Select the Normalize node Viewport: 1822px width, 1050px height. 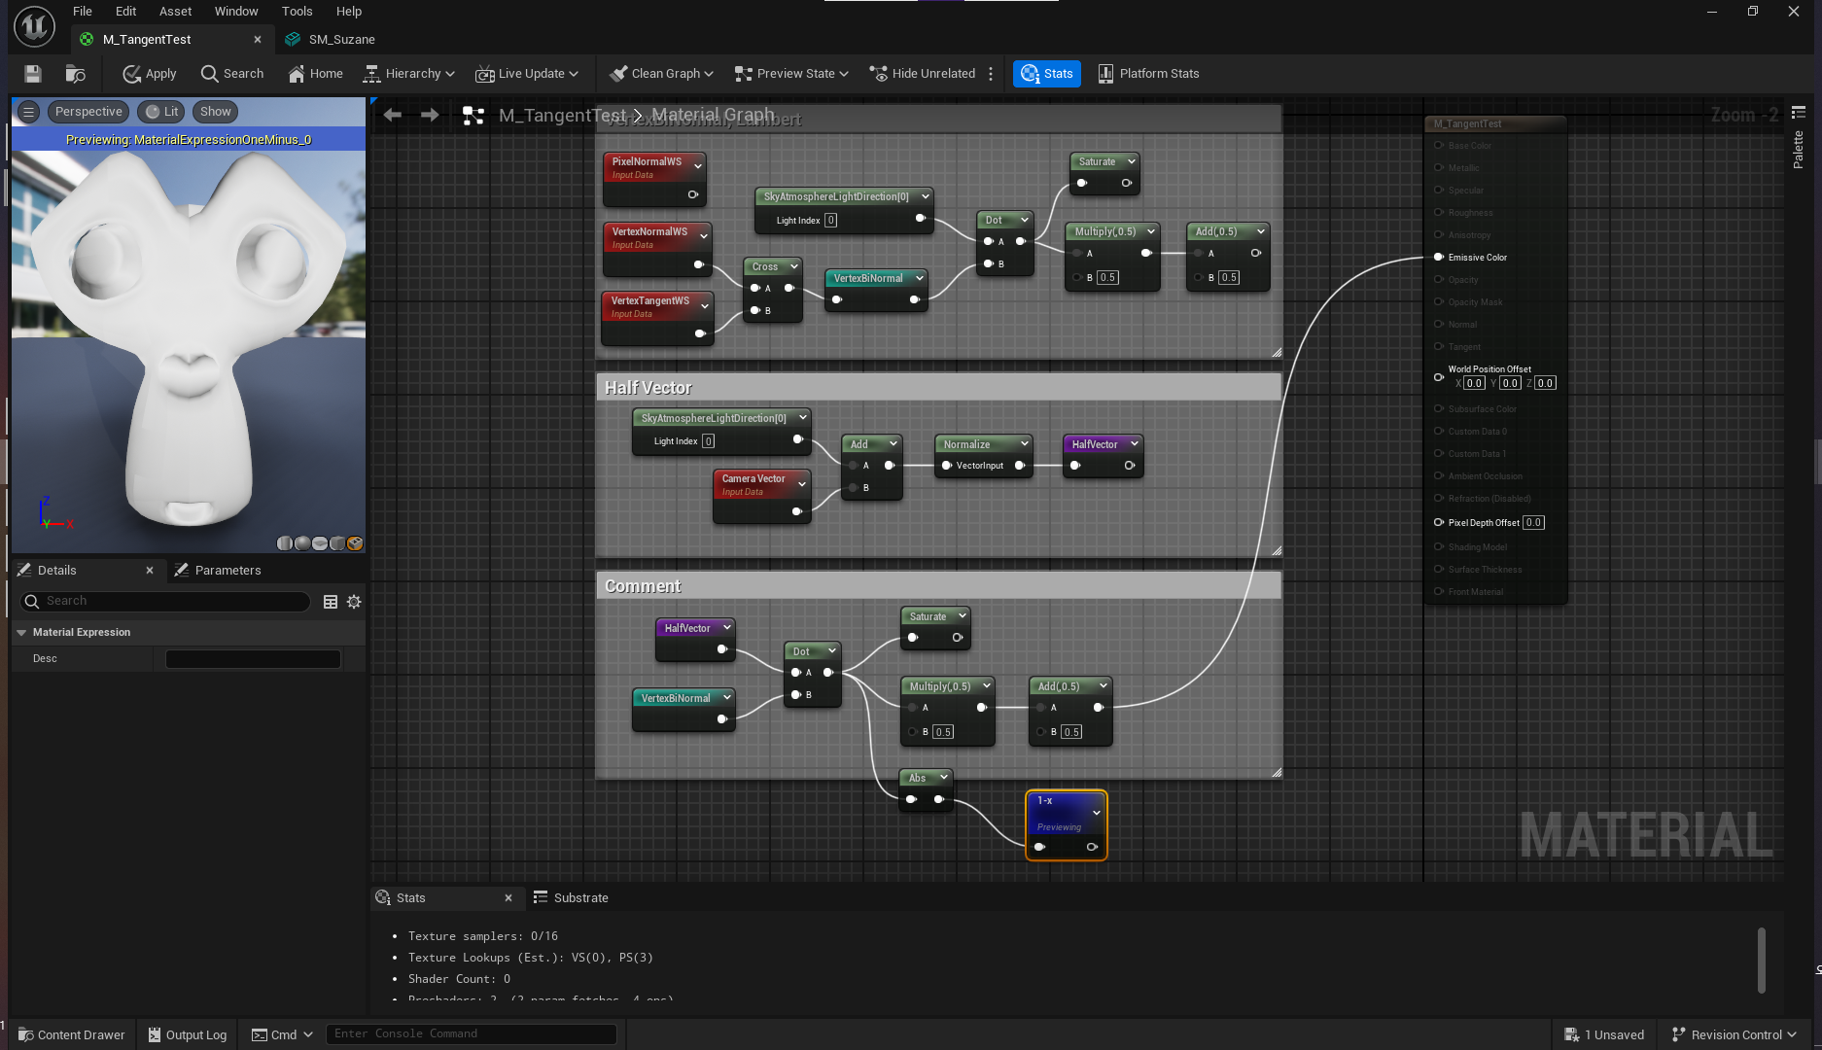click(983, 456)
